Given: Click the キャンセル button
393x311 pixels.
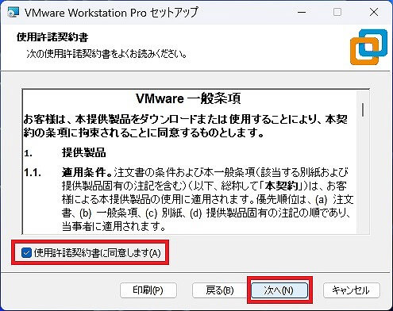Looking at the screenshot, I should pyautogui.click(x=352, y=290).
